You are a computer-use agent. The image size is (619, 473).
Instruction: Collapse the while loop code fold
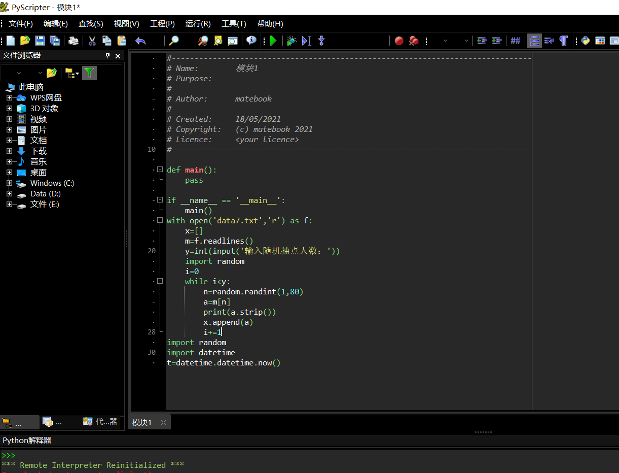pyautogui.click(x=160, y=281)
